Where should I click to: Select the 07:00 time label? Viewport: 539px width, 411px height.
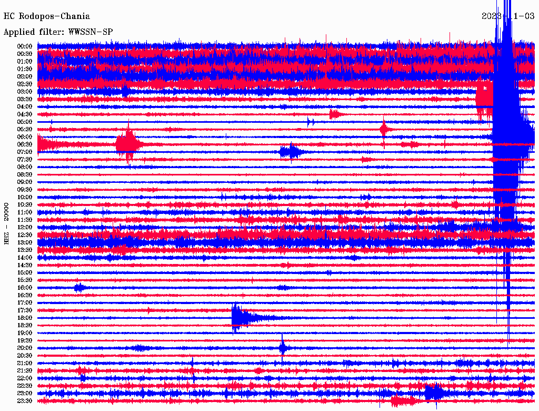(24, 152)
